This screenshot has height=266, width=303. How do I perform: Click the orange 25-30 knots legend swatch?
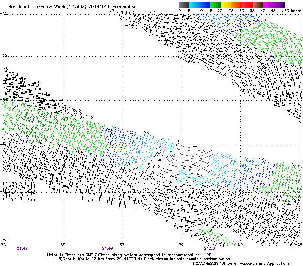[x=237, y=5]
